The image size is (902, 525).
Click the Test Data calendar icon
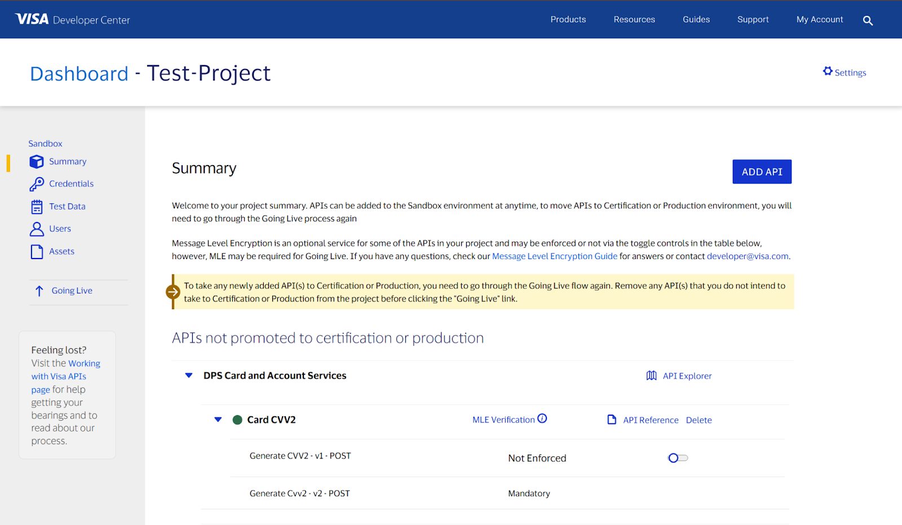[x=37, y=207]
